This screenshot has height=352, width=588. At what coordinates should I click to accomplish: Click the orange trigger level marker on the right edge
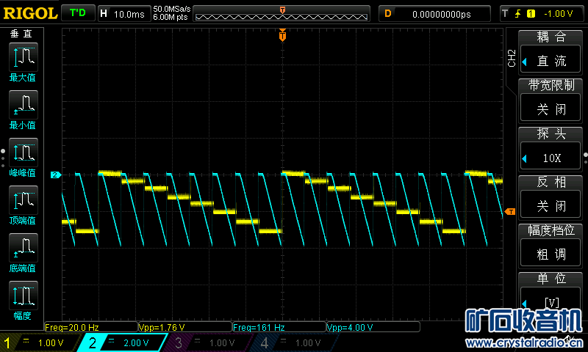(510, 212)
